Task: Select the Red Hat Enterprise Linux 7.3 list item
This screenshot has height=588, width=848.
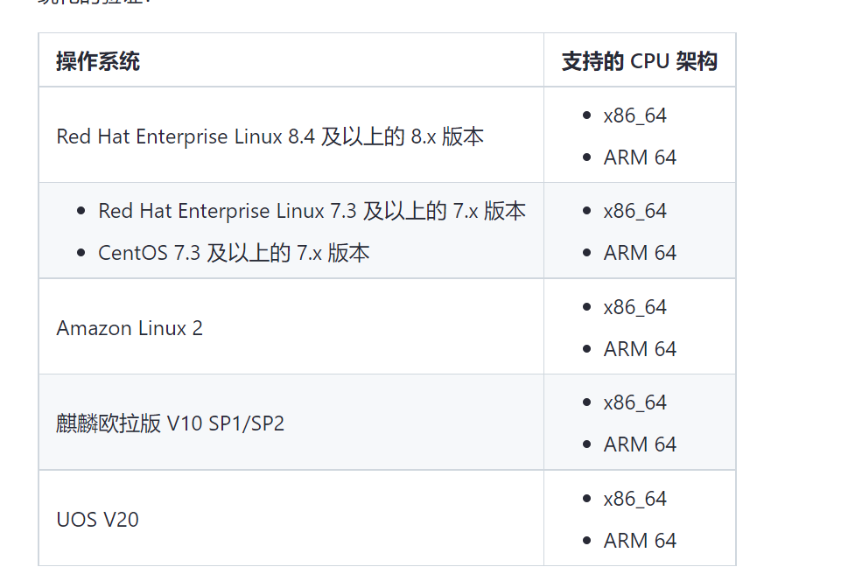Action: coord(312,211)
